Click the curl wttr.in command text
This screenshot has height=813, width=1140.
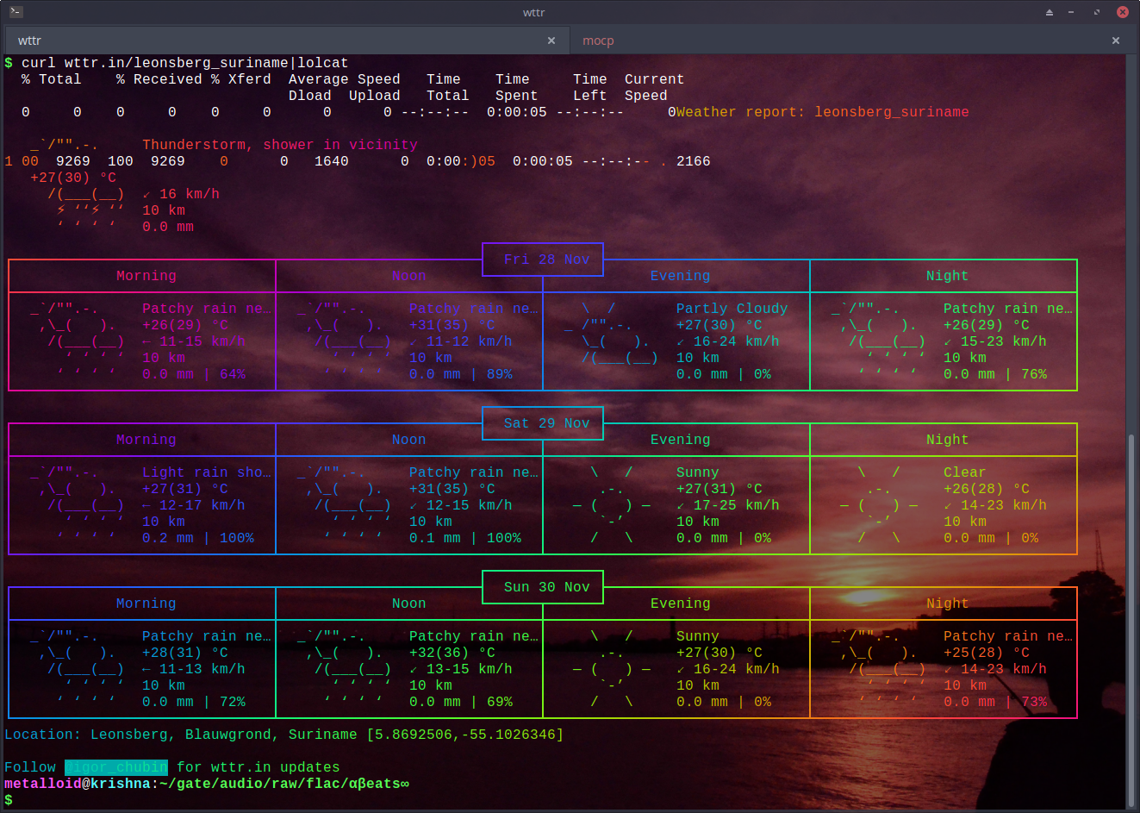pos(184,63)
